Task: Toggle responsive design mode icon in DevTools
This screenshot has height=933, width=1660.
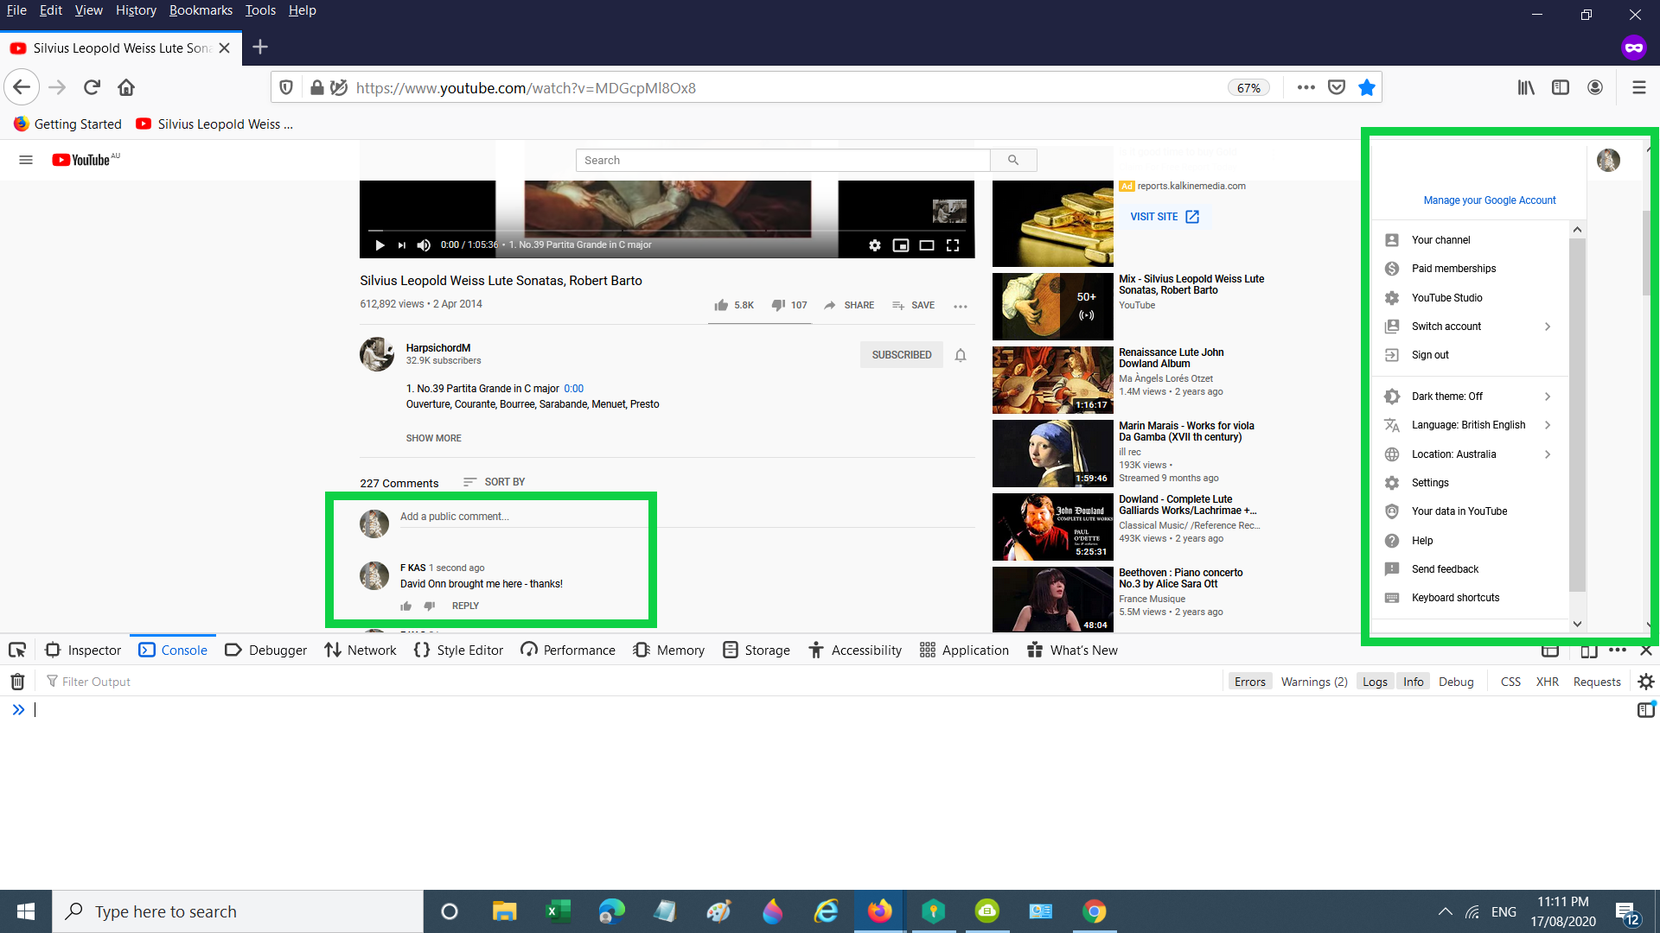Action: (1588, 651)
